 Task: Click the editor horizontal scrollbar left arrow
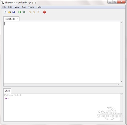5,84
